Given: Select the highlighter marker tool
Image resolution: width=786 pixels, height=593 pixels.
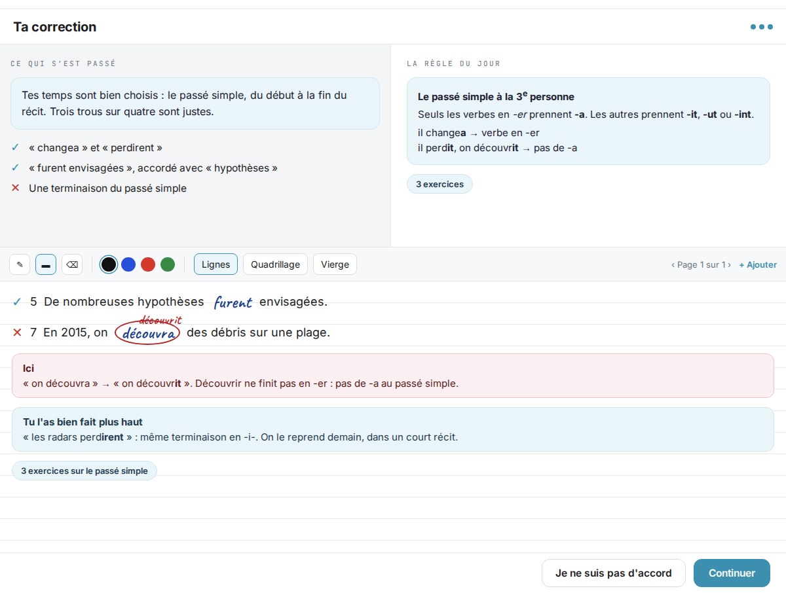Looking at the screenshot, I should point(46,264).
